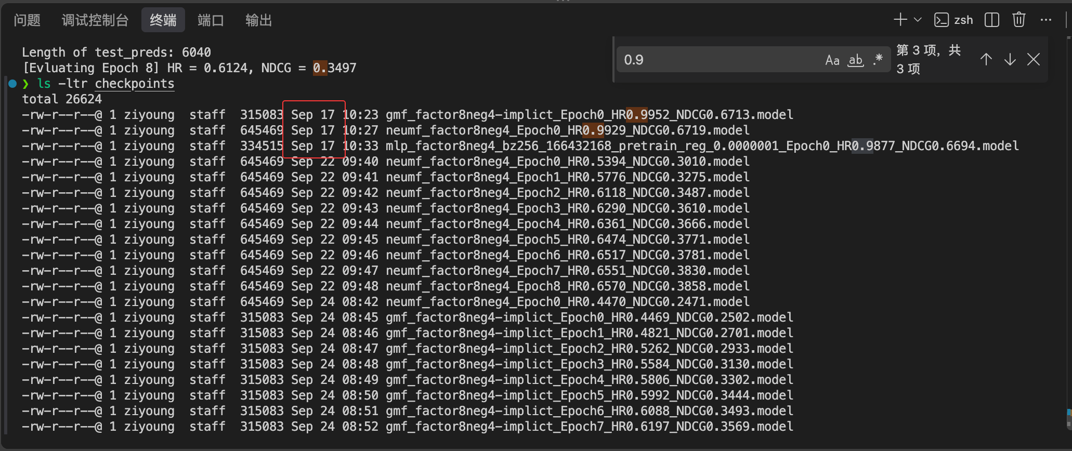Select the 终端 (Terminal) tab
This screenshot has height=451, width=1072.
[163, 20]
